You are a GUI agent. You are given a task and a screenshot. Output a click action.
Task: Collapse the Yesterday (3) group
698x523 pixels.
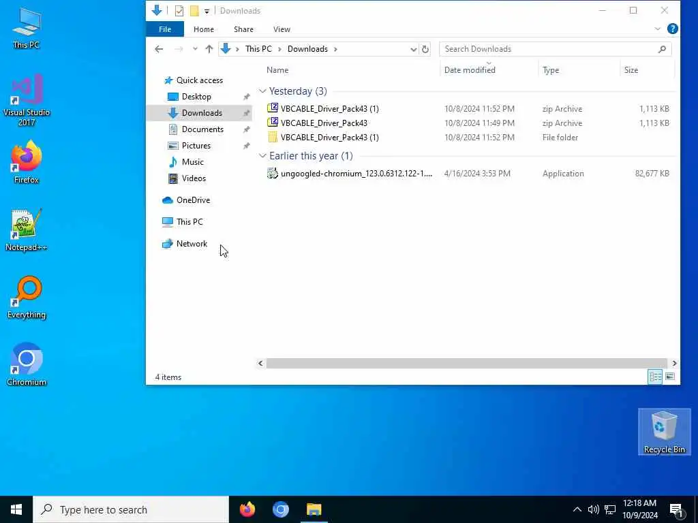click(262, 91)
